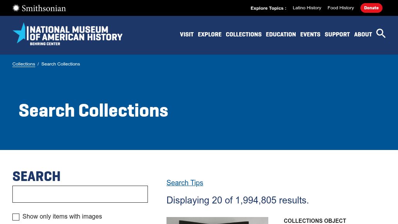Open the site search magnifier icon
Screen dimensions: 398x224
click(x=381, y=34)
